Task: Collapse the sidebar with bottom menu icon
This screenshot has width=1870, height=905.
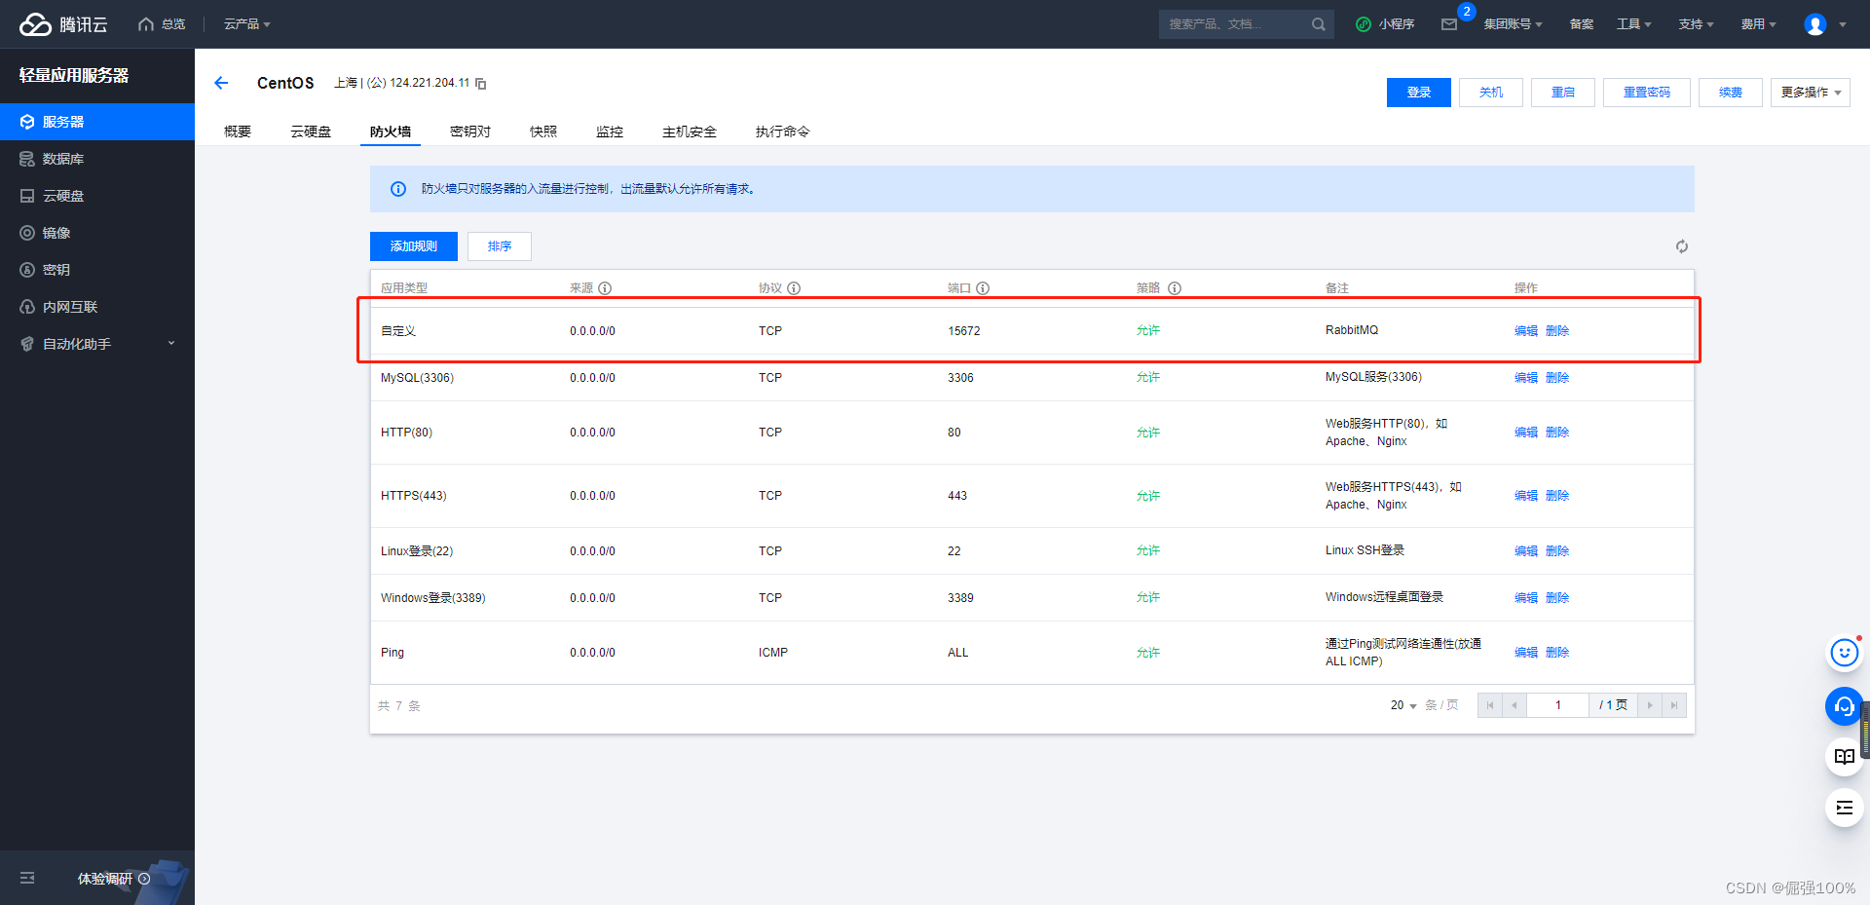Action: click(x=27, y=878)
